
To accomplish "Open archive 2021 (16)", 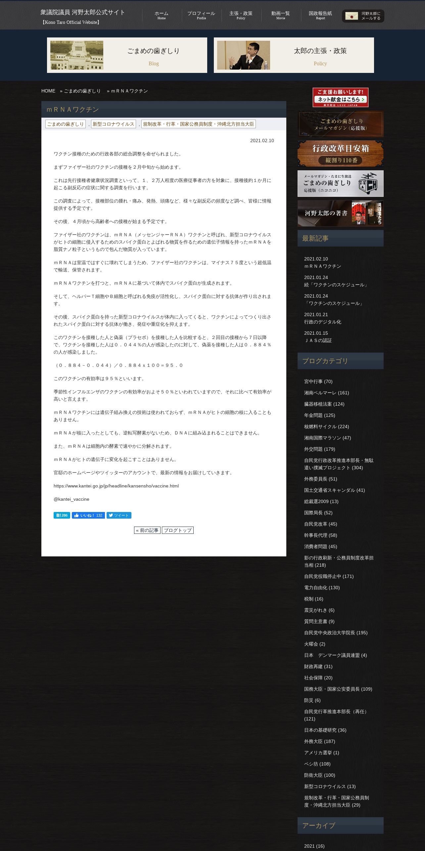I will [x=314, y=846].
